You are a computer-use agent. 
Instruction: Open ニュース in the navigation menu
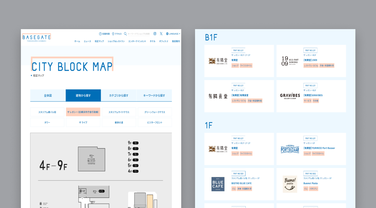pos(87,41)
